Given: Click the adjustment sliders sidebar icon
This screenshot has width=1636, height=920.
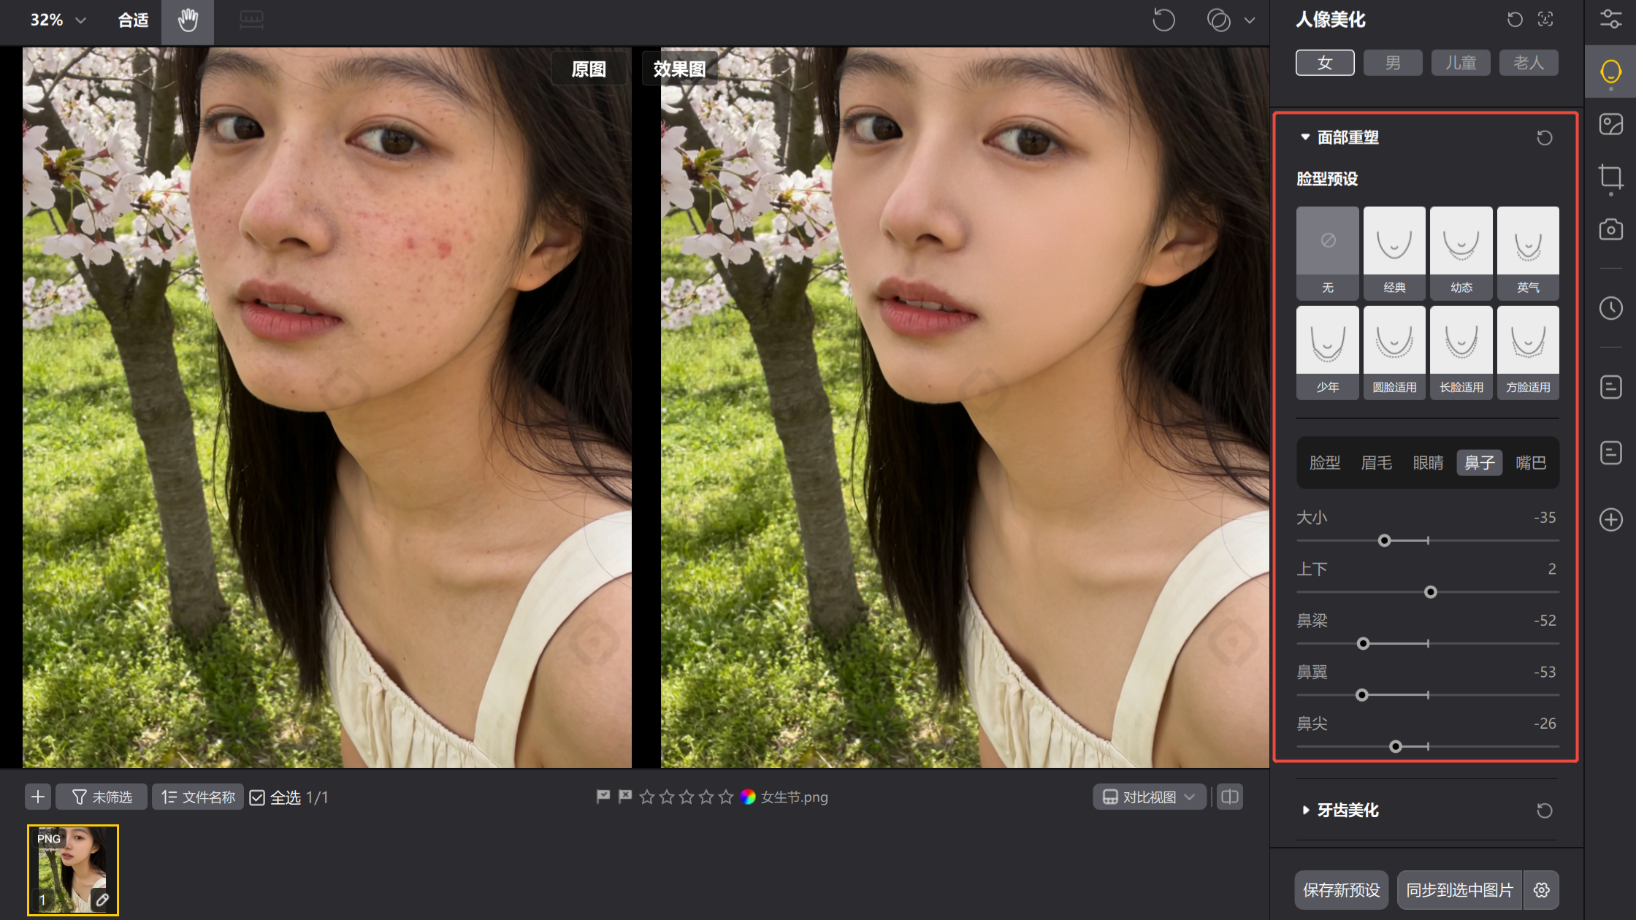Looking at the screenshot, I should 1610,19.
